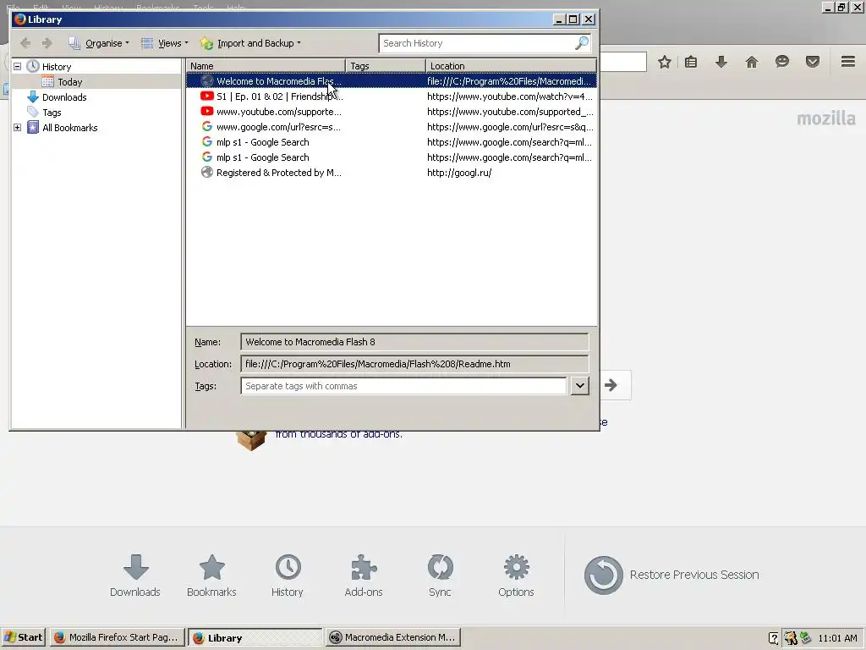Open History on Firefox start page
866x650 pixels.
click(x=288, y=576)
